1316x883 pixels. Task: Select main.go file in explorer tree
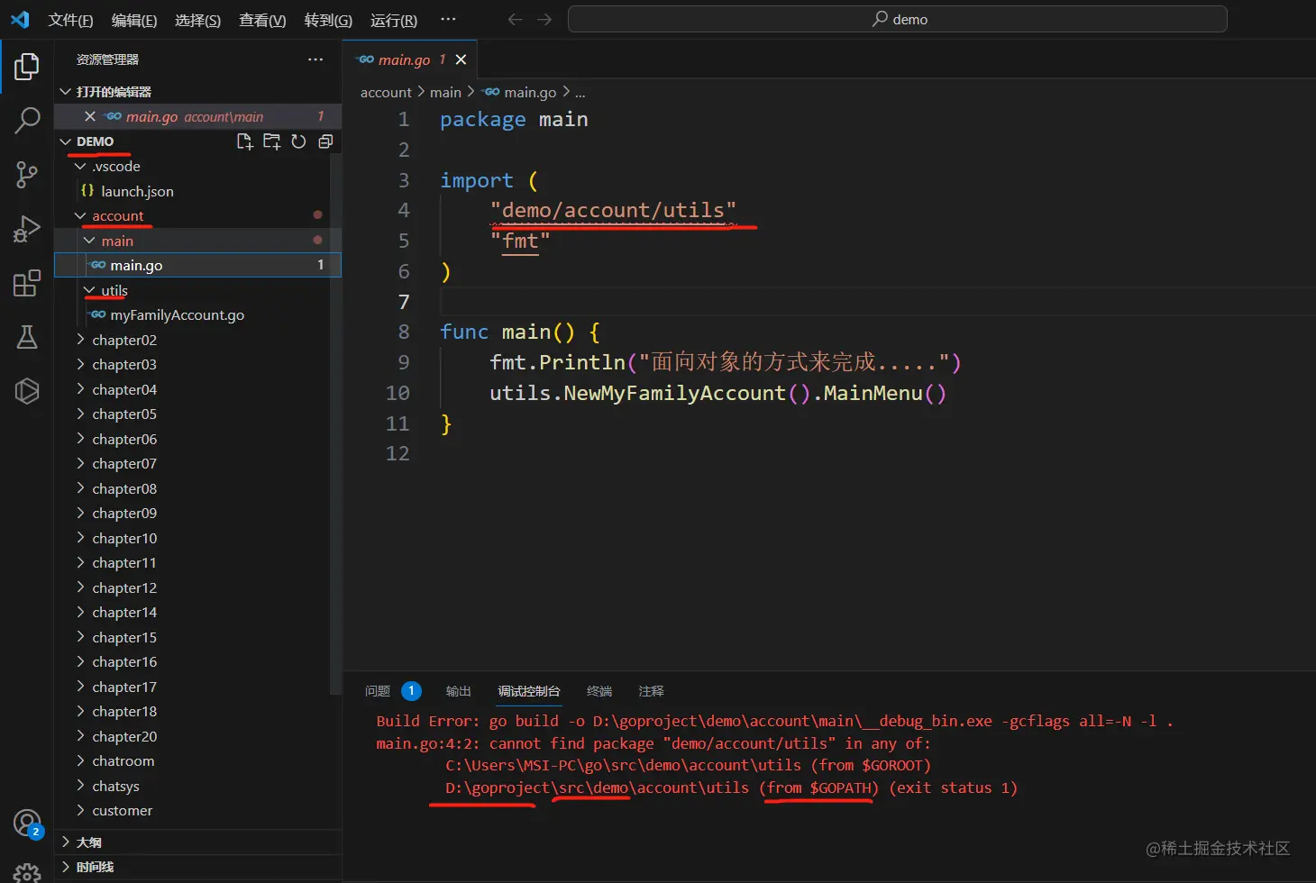coord(197,265)
